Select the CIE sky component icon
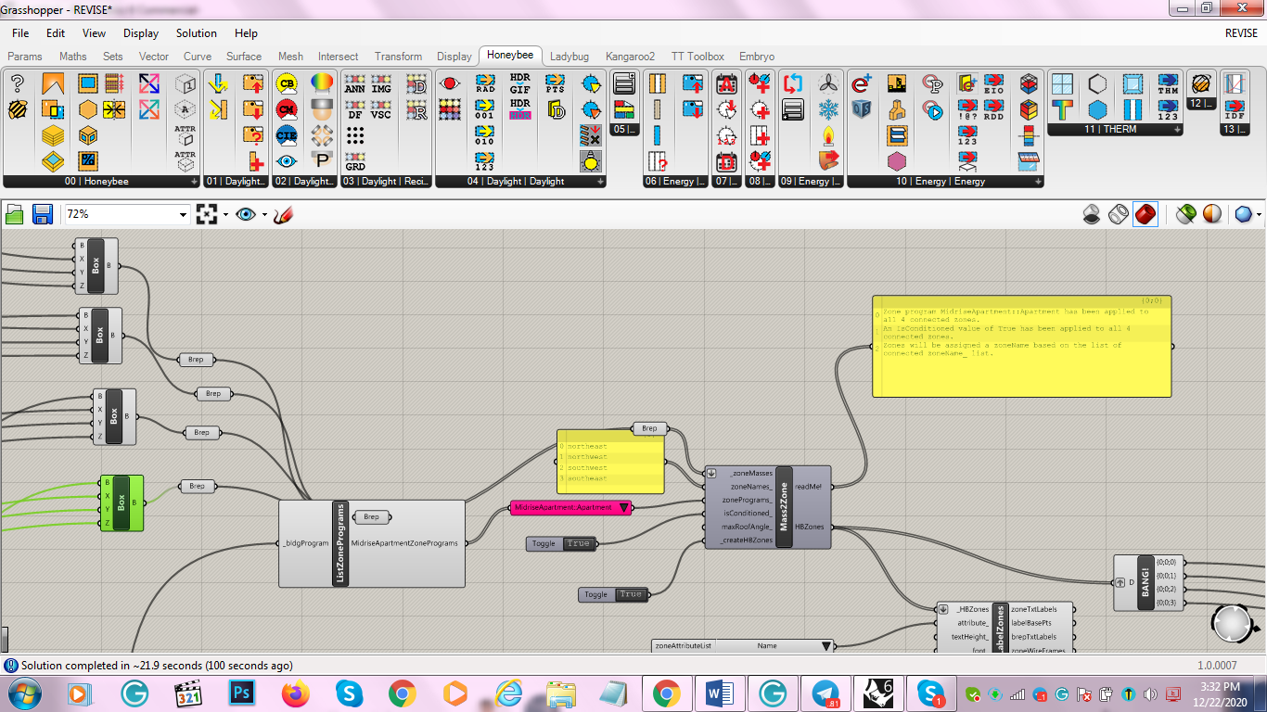Image resolution: width=1267 pixels, height=712 pixels. click(x=287, y=134)
